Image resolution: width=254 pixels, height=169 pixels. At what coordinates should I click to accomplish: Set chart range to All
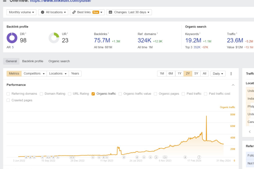pos(204,74)
